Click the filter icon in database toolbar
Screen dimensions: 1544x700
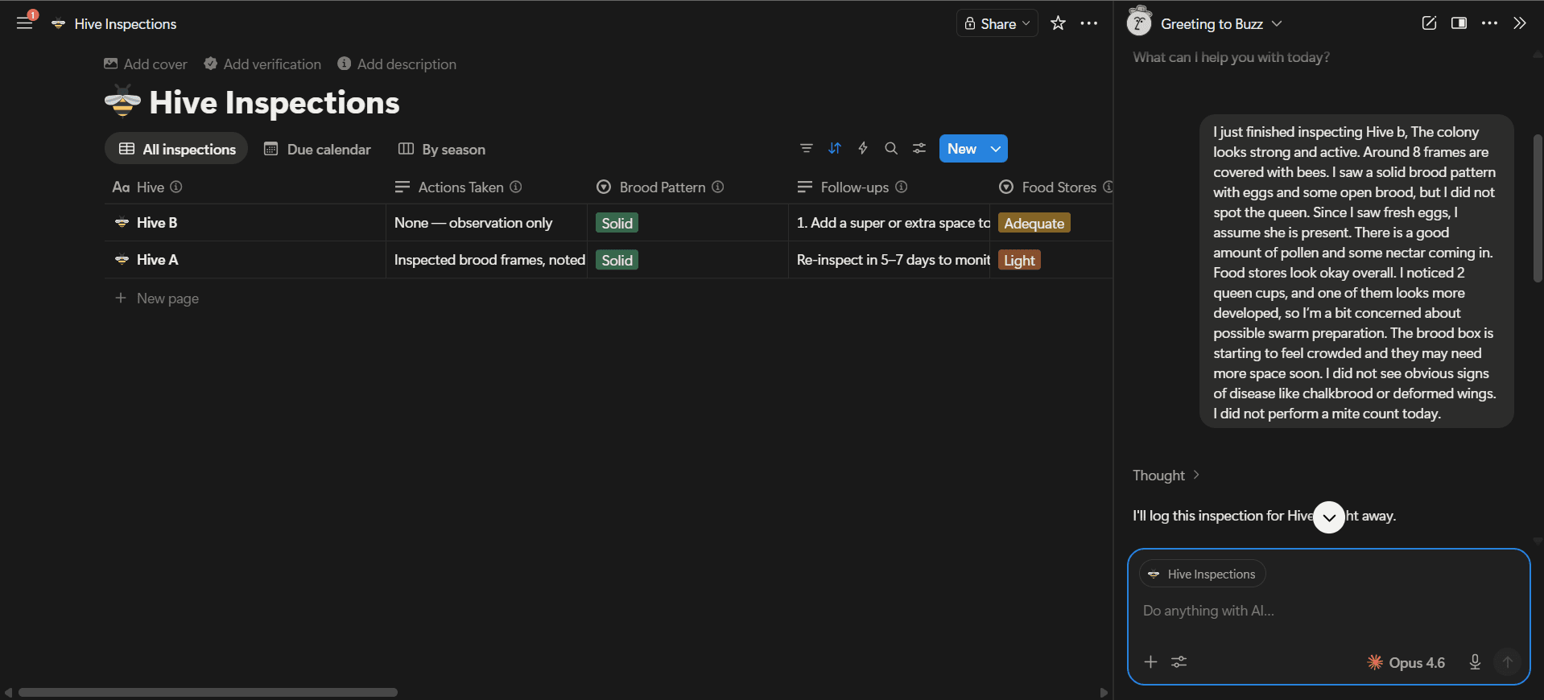click(x=806, y=149)
